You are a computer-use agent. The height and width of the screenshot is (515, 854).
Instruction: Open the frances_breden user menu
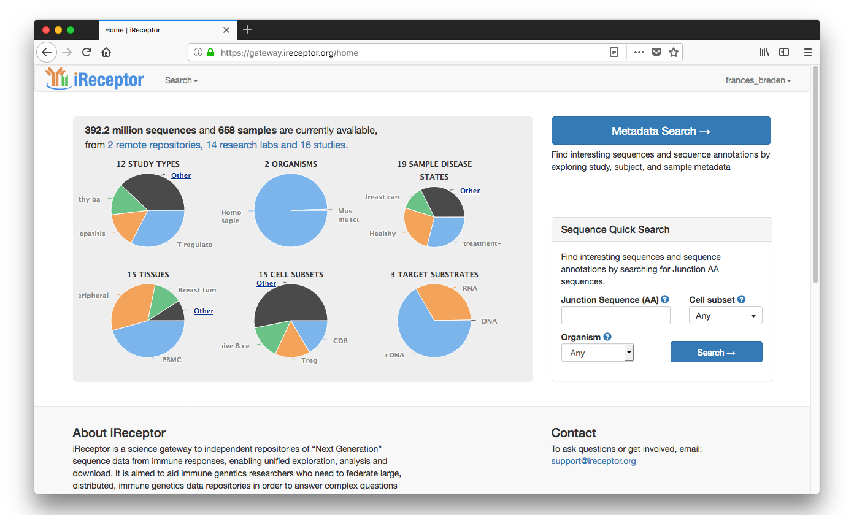pyautogui.click(x=758, y=80)
